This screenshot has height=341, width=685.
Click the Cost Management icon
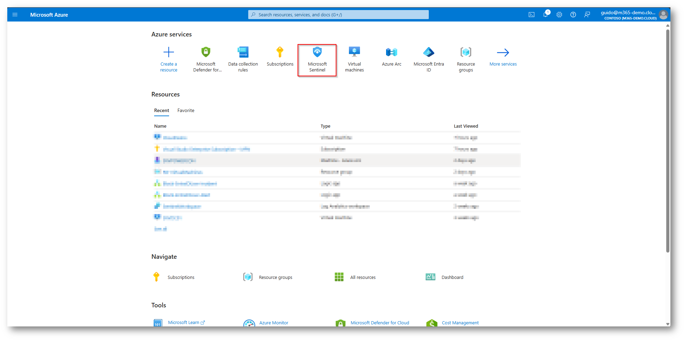point(432,323)
